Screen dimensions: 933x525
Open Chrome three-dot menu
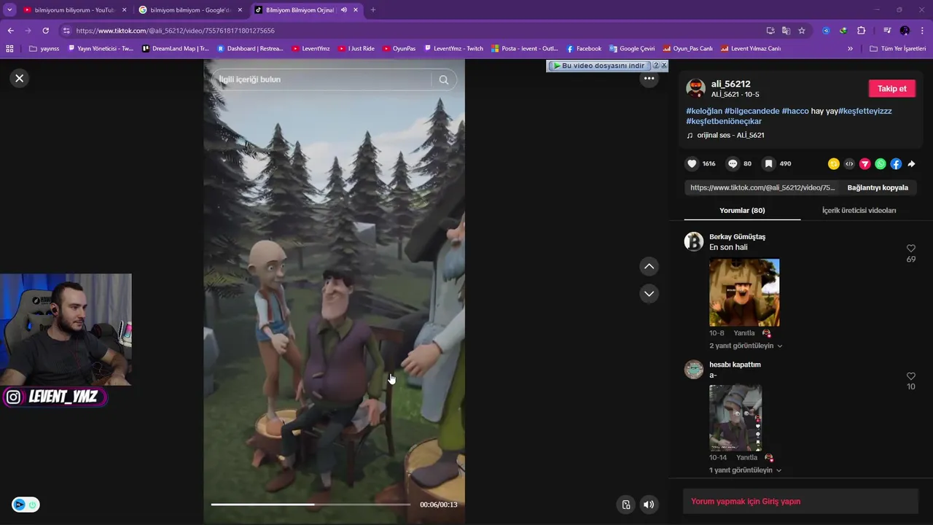click(x=922, y=31)
